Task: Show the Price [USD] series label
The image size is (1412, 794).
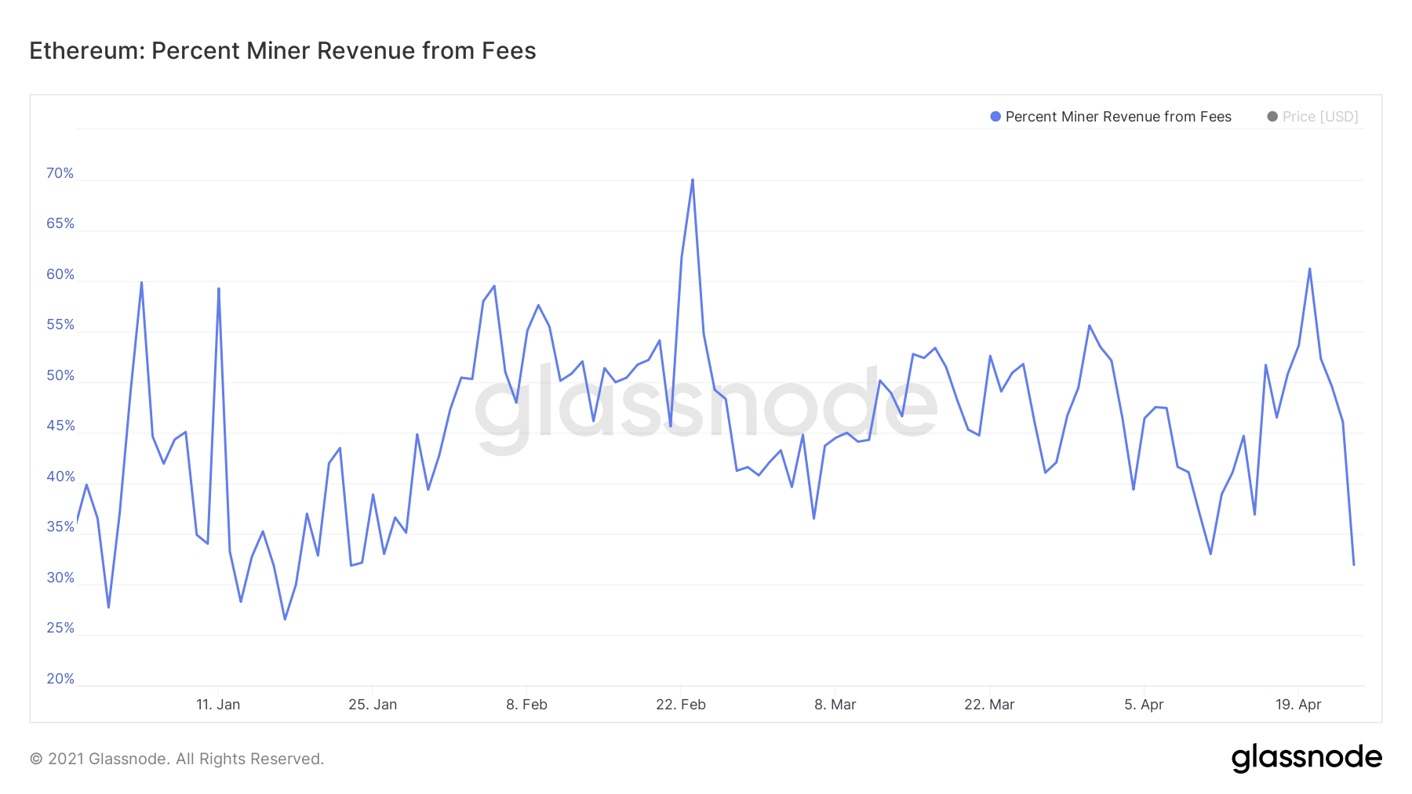Action: point(1319,117)
